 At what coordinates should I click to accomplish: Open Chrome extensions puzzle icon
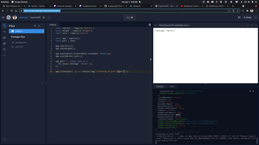pyautogui.click(x=247, y=11)
